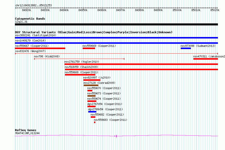
Task: Open the nsv559670 (Cooper2011) label
Action: (104, 88)
